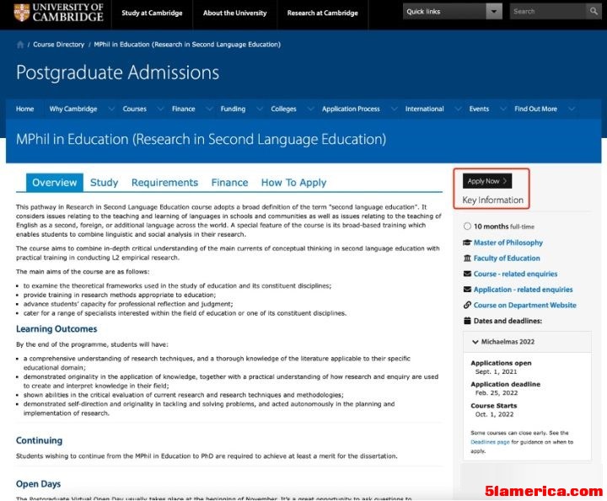Screen dimensions: 607x501
Task: Expand the Finance navigation chevron
Action: pyautogui.click(x=209, y=109)
